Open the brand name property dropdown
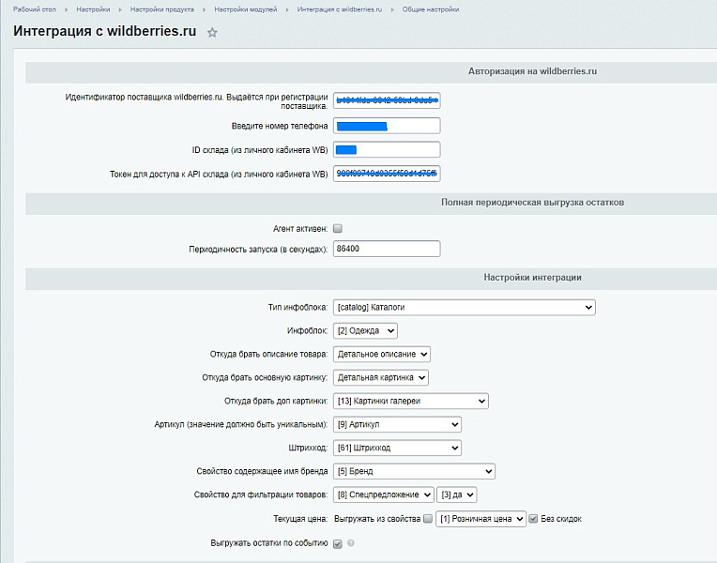The height and width of the screenshot is (563, 717). pyautogui.click(x=414, y=471)
